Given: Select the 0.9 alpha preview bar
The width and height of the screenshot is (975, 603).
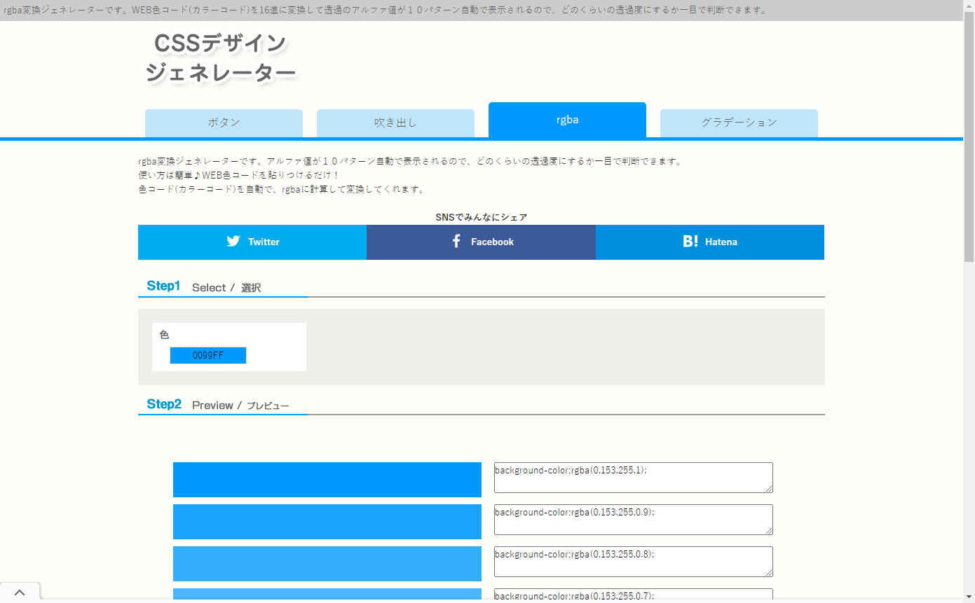Looking at the screenshot, I should [327, 522].
